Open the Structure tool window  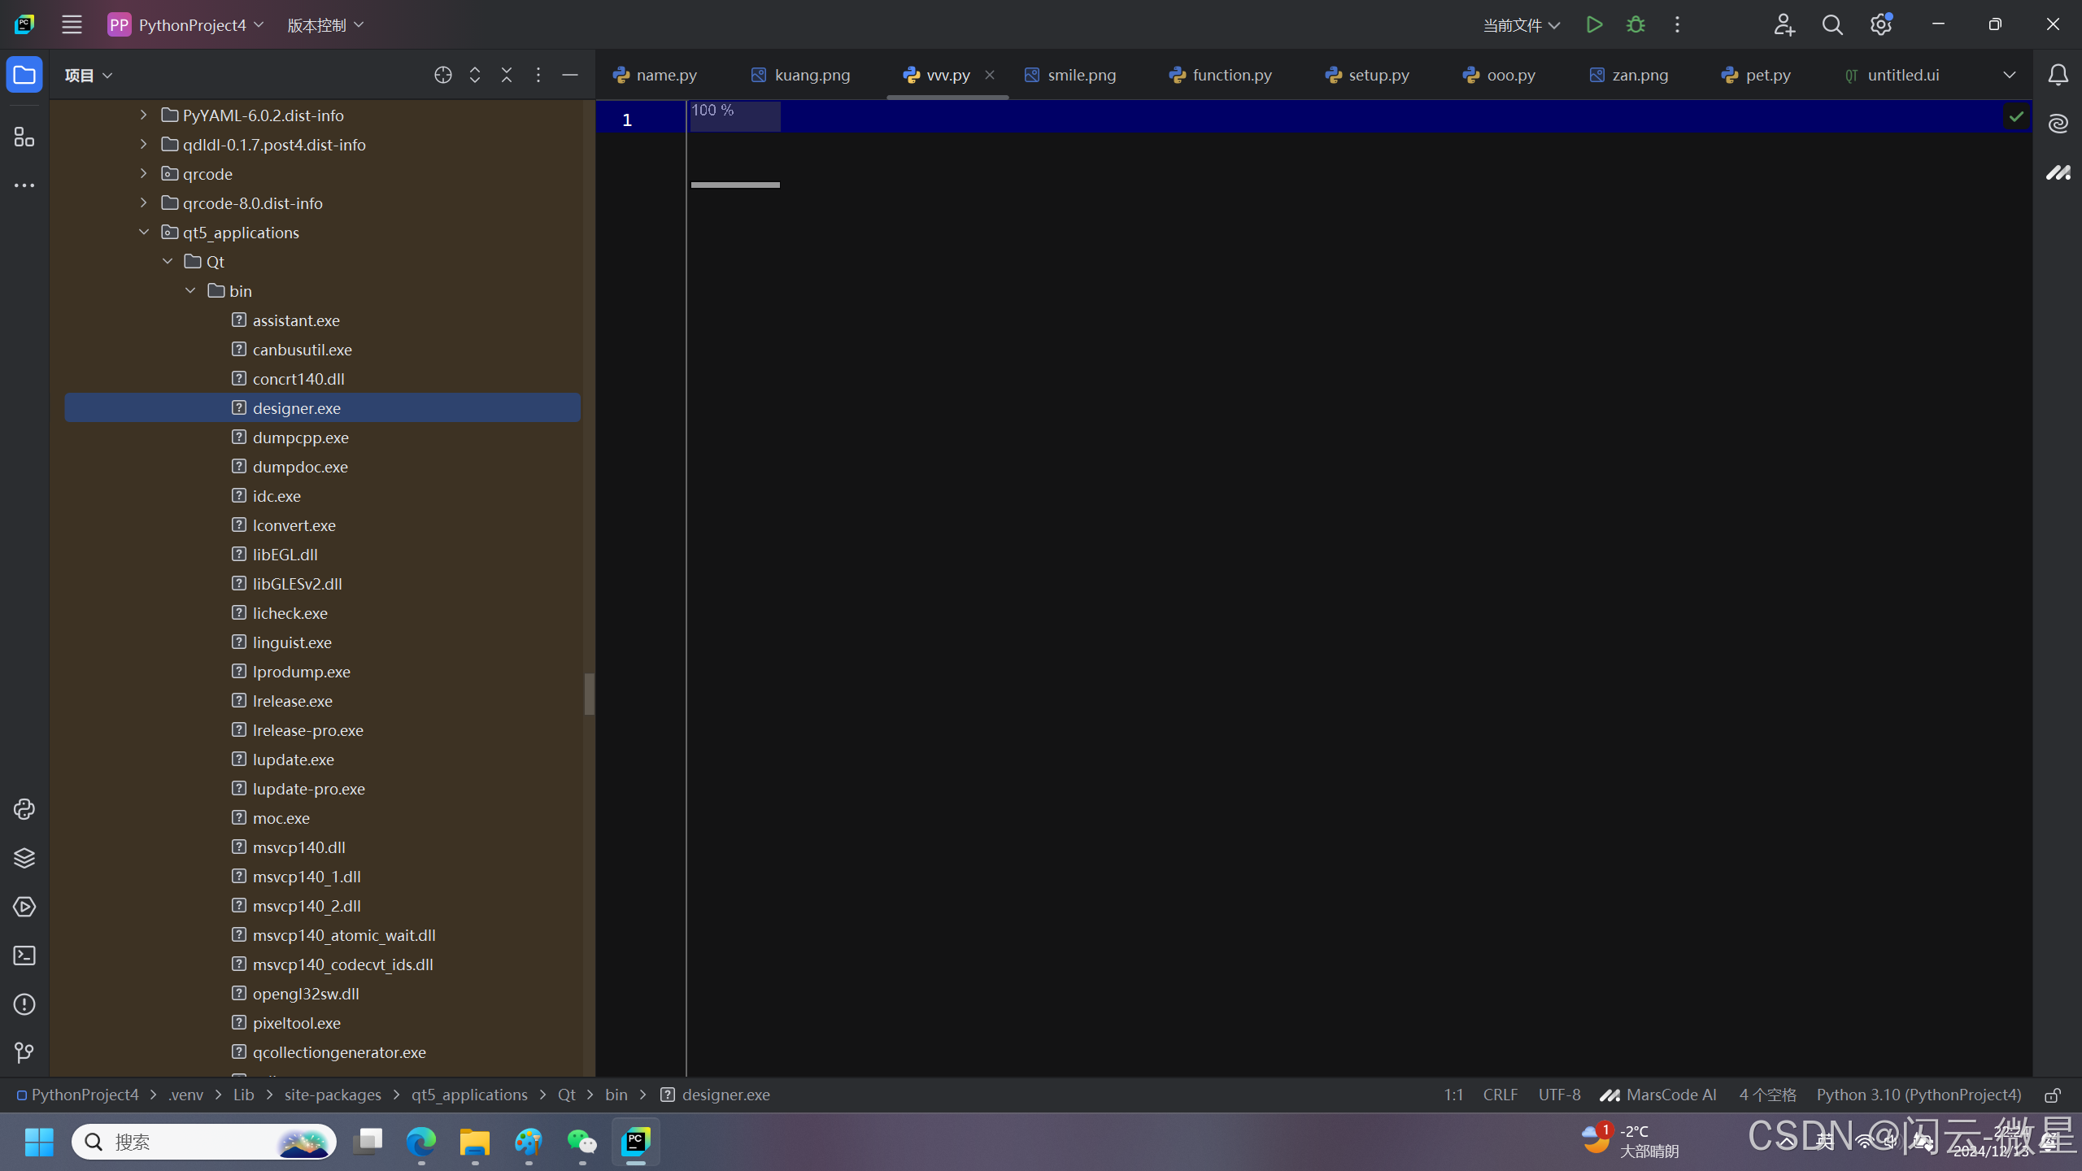click(24, 137)
